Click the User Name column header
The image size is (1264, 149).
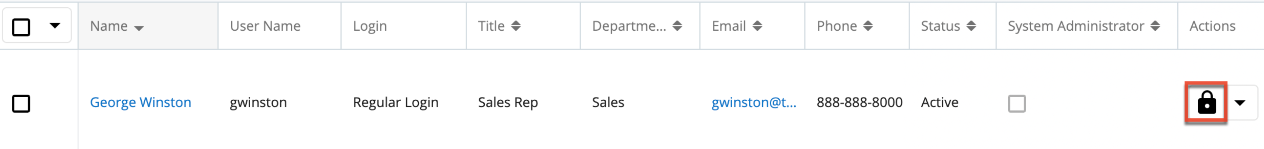pyautogui.click(x=265, y=26)
